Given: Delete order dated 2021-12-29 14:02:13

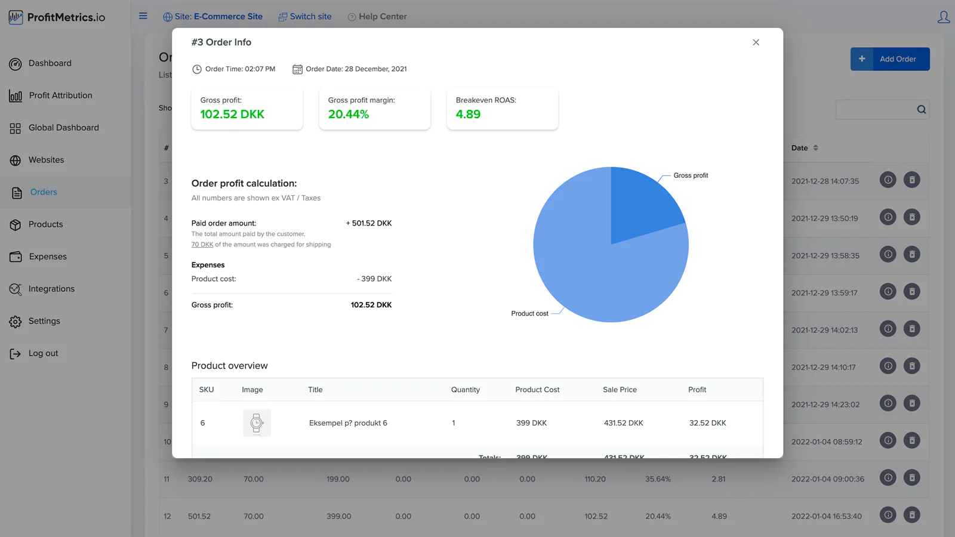Looking at the screenshot, I should point(912,329).
